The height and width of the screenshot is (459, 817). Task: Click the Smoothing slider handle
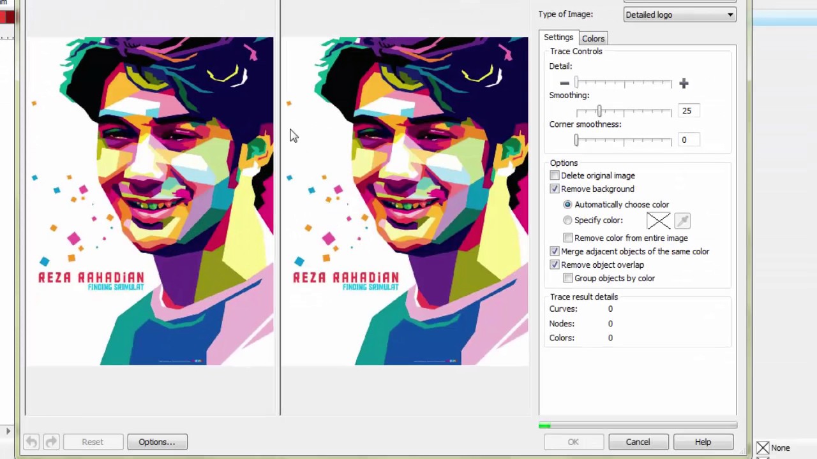point(599,112)
